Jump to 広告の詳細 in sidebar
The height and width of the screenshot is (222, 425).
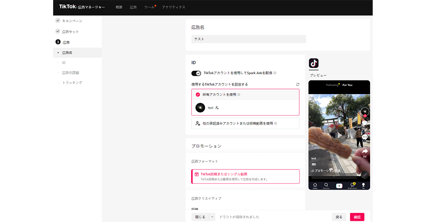click(71, 72)
